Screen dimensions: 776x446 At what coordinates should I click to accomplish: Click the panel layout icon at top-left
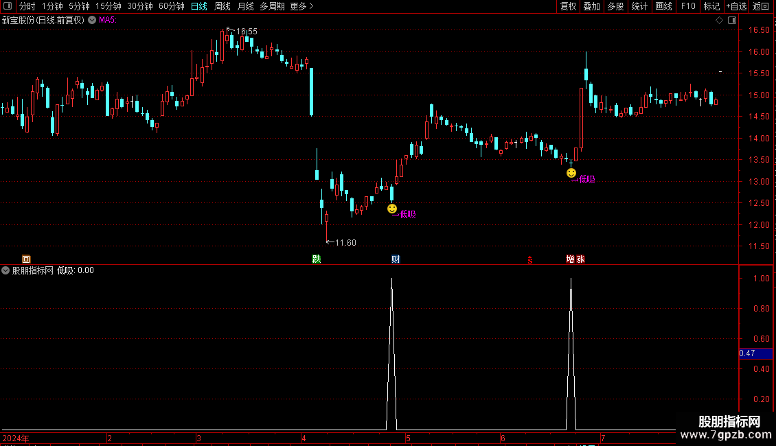(8, 6)
